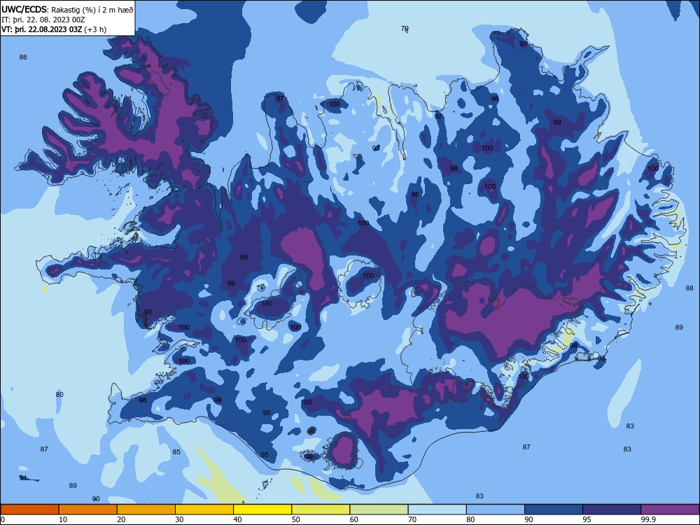Viewport: 700px width, 525px height.
Task: Select the "50" label on the colour scale
Action: pyautogui.click(x=296, y=519)
